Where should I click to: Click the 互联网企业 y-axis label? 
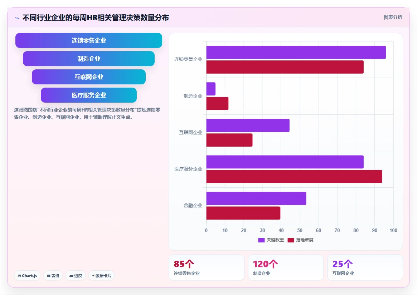click(x=191, y=132)
